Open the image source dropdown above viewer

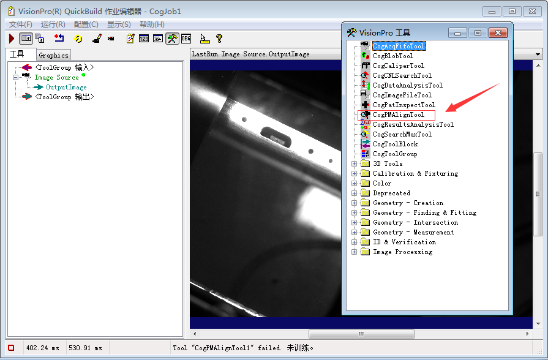point(538,54)
